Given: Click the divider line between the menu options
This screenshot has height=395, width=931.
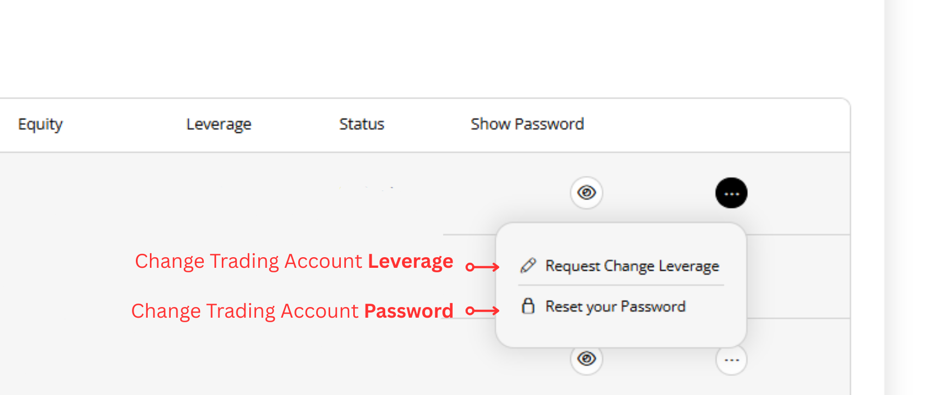Looking at the screenshot, I should point(620,285).
